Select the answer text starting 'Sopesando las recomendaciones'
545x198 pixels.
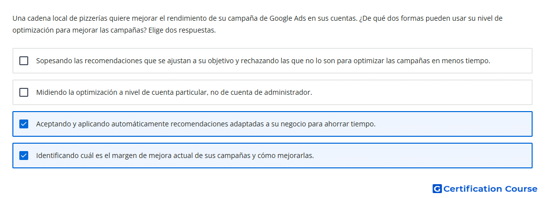(263, 61)
